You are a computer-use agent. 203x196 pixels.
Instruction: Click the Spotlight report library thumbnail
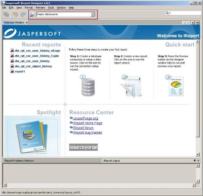point(32,136)
